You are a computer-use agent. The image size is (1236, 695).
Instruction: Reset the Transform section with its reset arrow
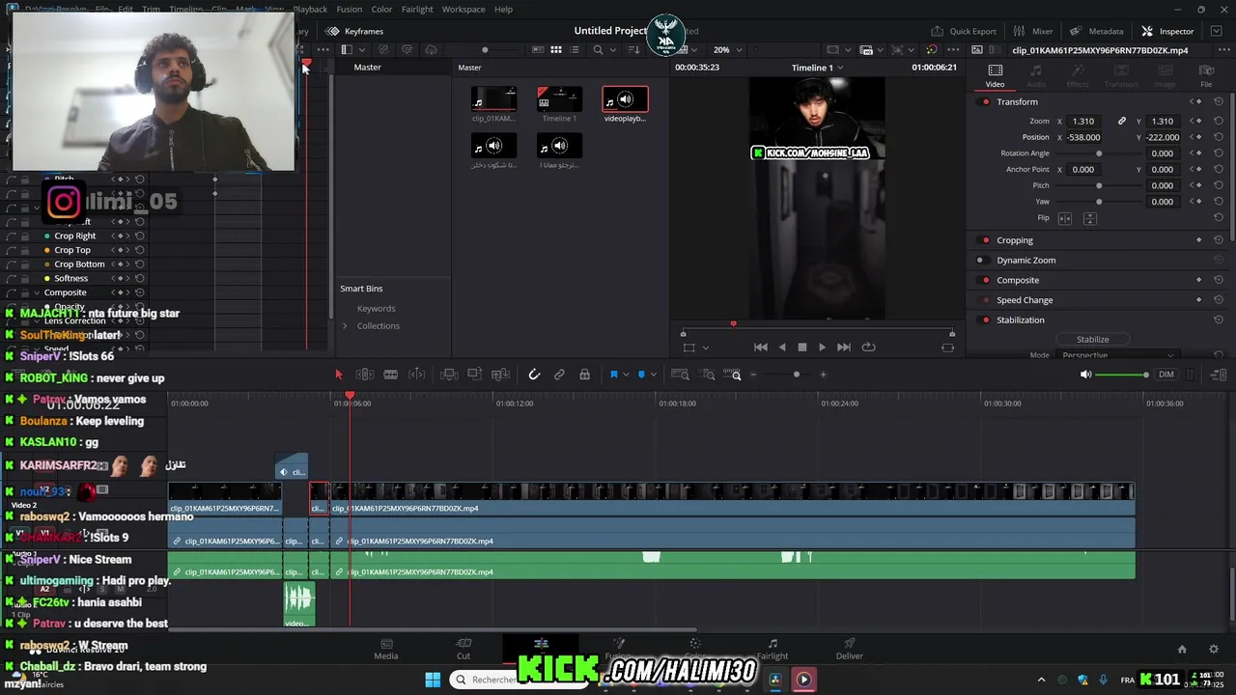[x=1219, y=102]
